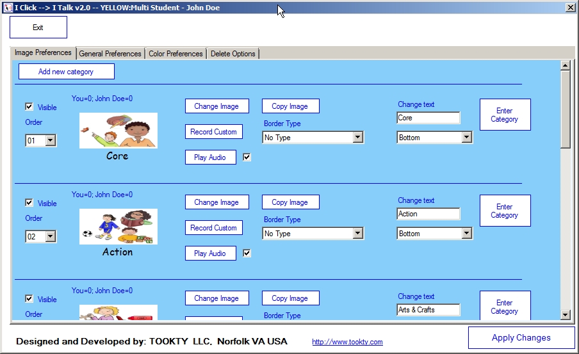Switch to General Preferences tab
Screen dimensions: 579x354
pos(110,54)
